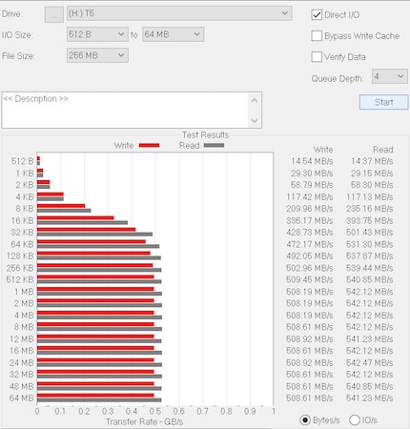
Task: Click the 64 MB red write bar
Action: pos(95,396)
